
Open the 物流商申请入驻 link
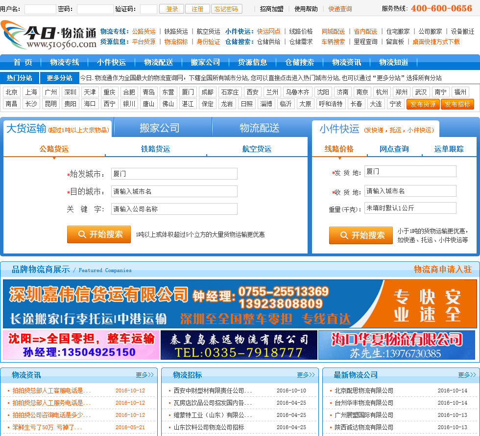[x=443, y=269]
